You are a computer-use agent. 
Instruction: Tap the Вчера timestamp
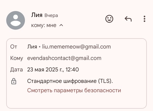51,16
